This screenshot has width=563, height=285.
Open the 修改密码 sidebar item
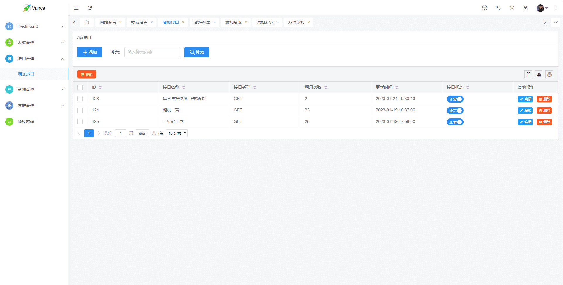click(x=26, y=122)
